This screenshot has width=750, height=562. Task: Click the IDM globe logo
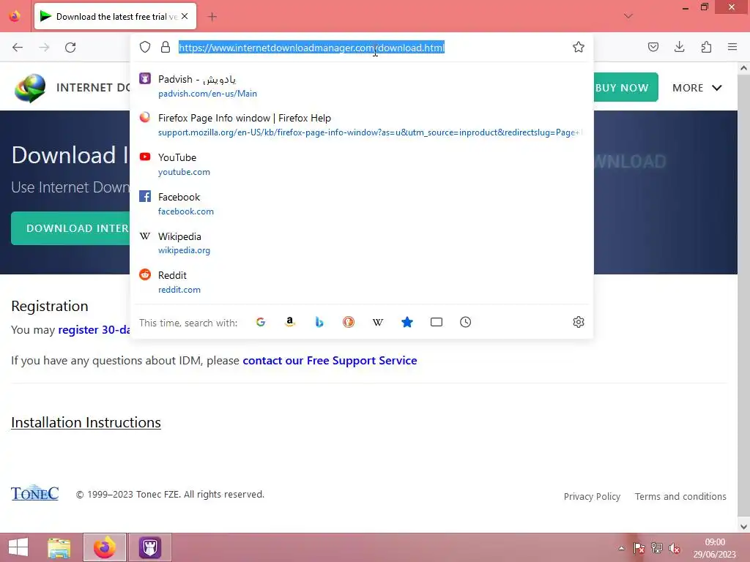30,89
